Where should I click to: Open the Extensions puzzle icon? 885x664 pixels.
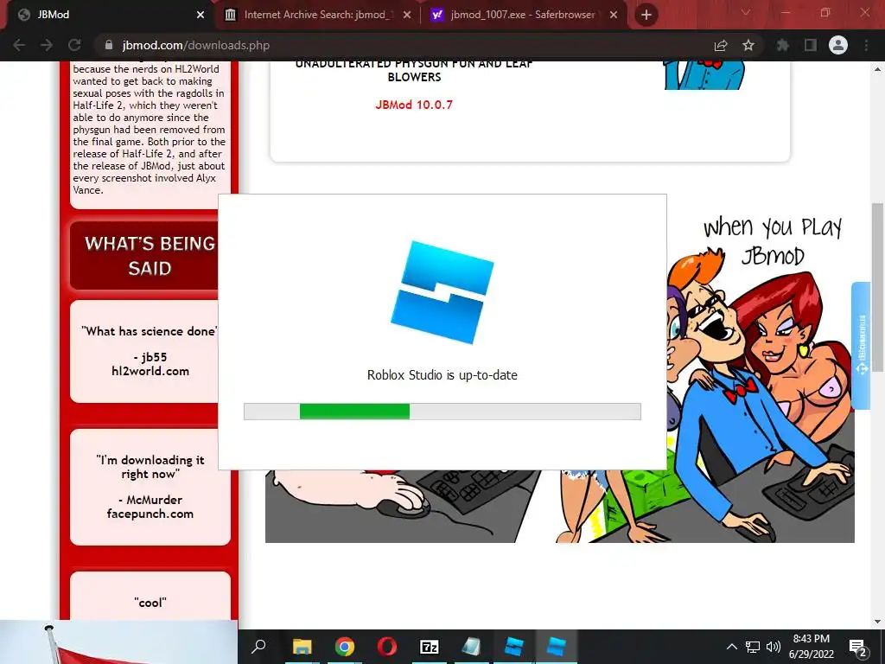782,45
